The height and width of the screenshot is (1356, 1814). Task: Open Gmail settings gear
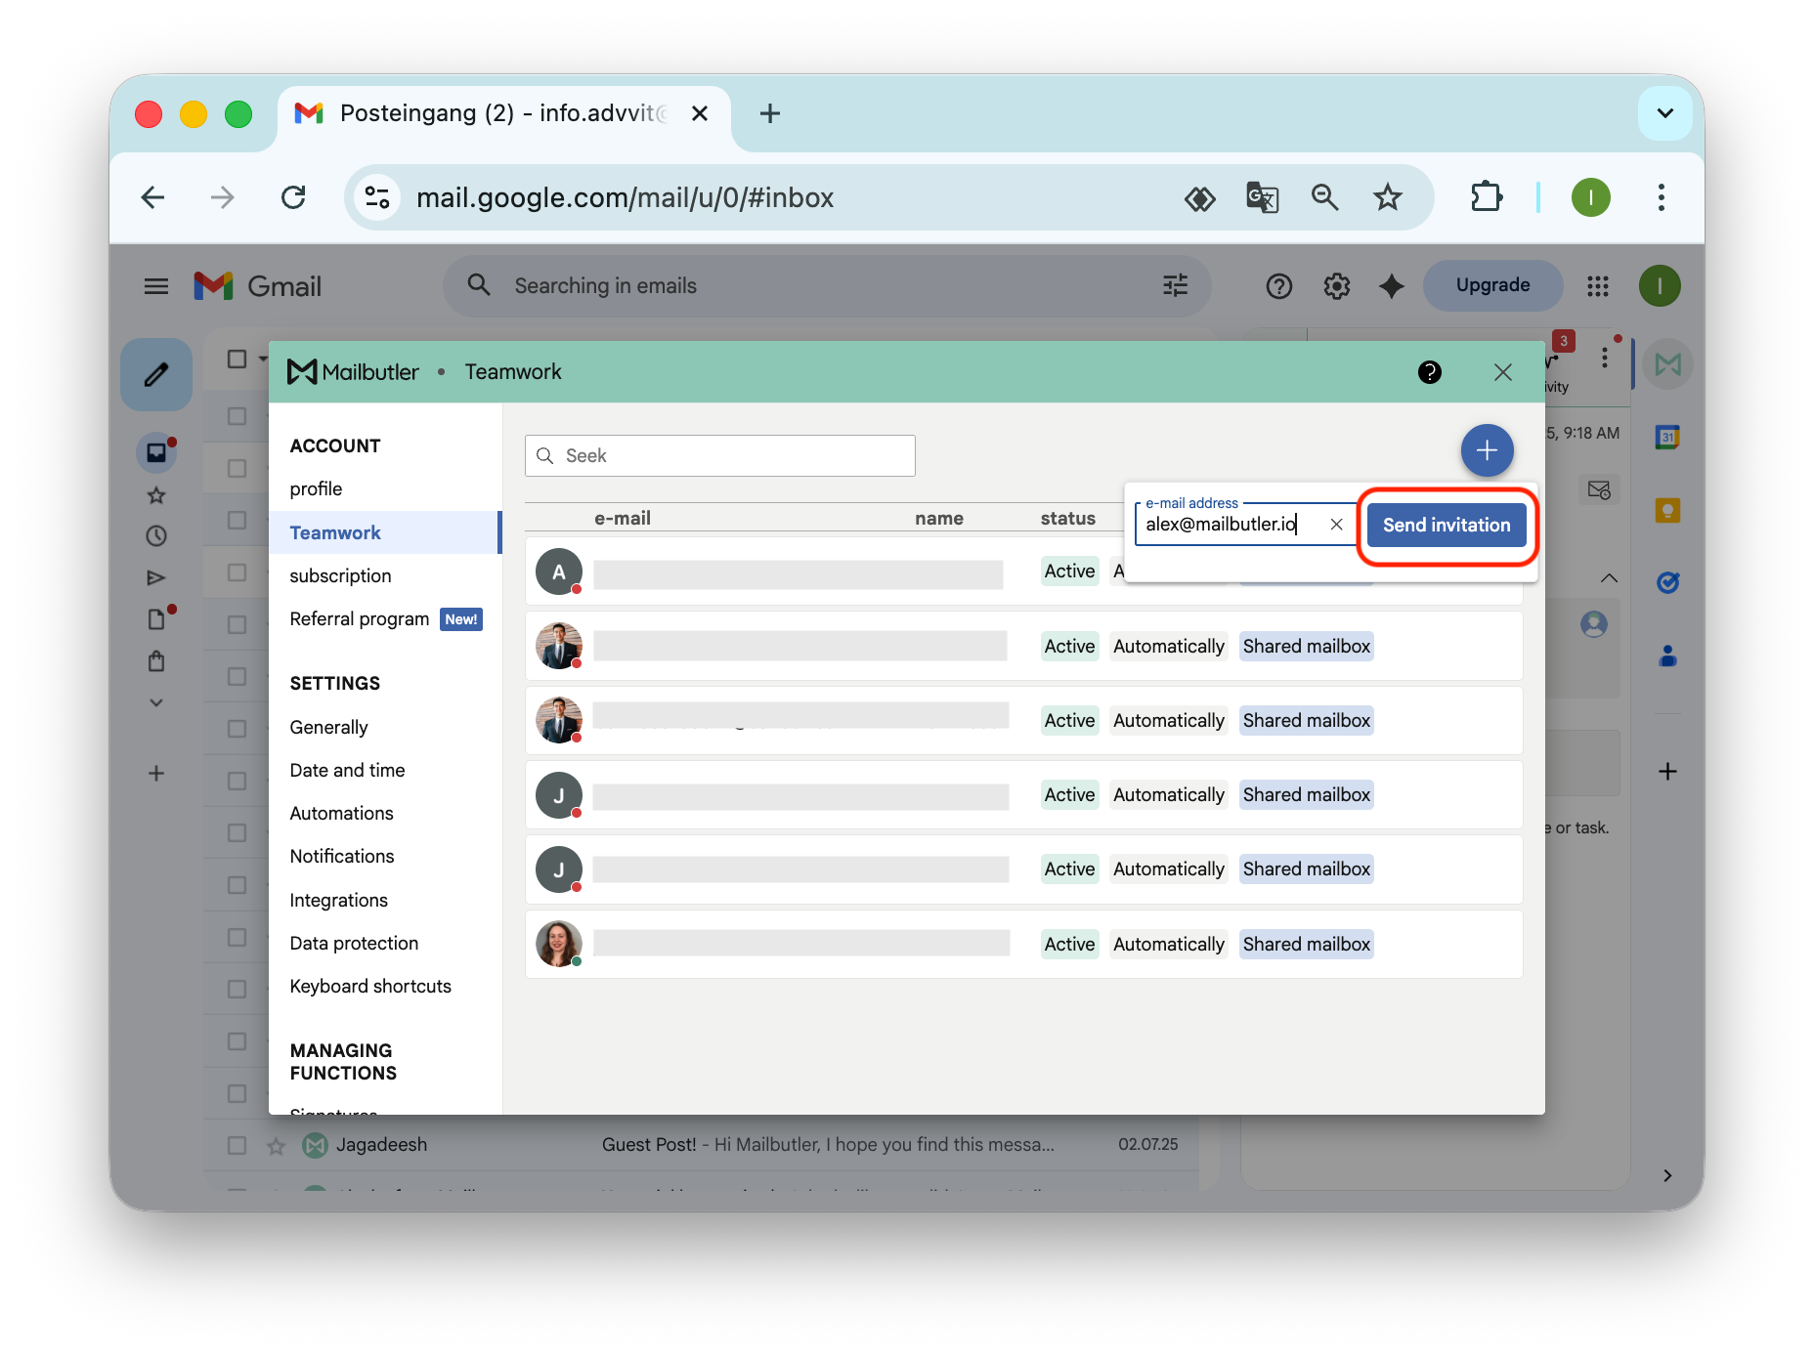click(x=1336, y=286)
